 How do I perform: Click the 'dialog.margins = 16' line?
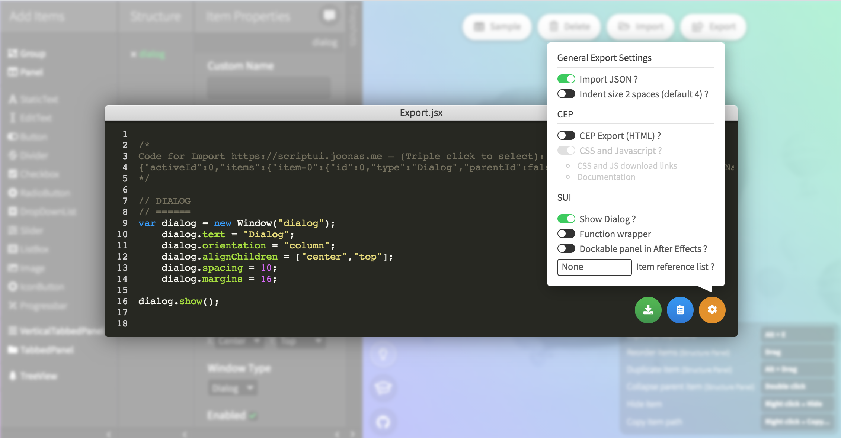pyautogui.click(x=219, y=279)
